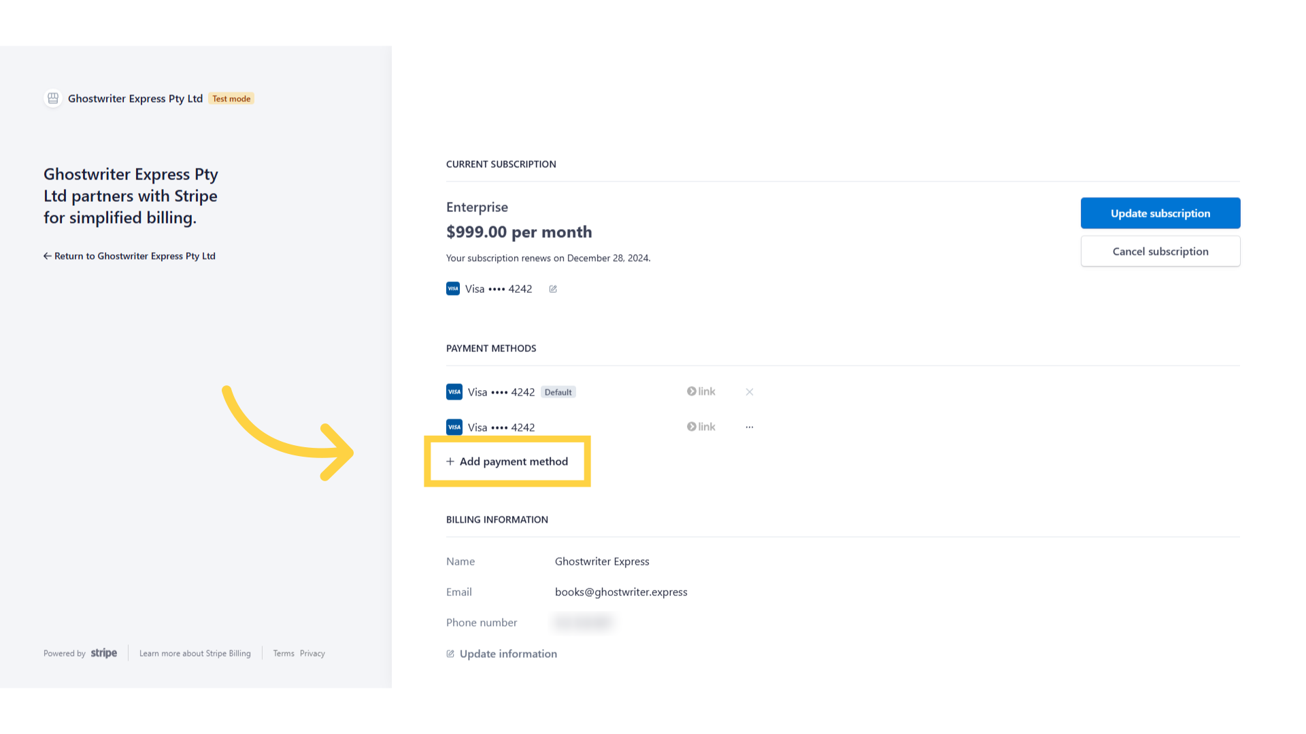Click the Email label in billing information
Viewport: 1306px width, 734px height.
[x=459, y=592]
